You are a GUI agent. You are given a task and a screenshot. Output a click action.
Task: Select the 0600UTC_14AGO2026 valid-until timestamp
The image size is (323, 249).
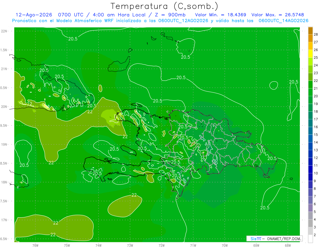click(x=283, y=21)
